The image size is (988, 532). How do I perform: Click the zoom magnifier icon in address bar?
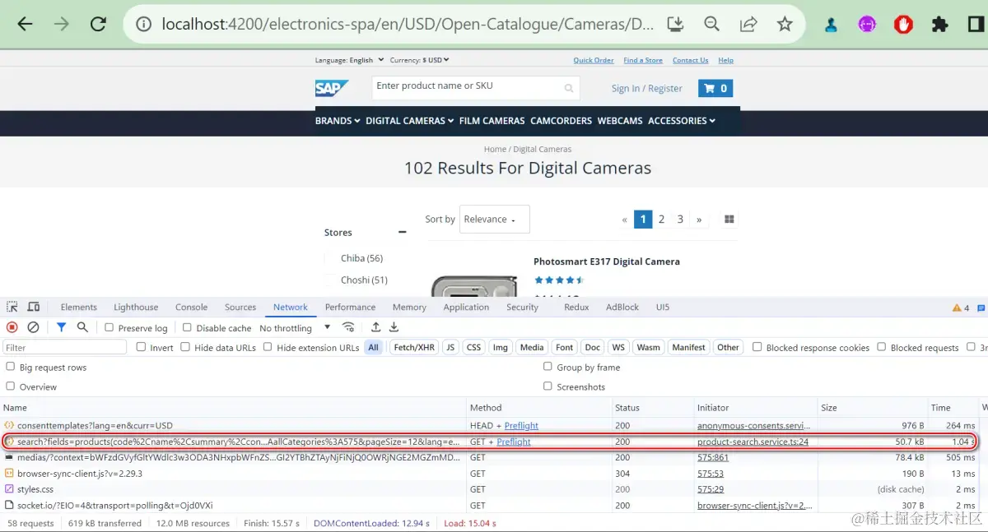[x=712, y=24]
